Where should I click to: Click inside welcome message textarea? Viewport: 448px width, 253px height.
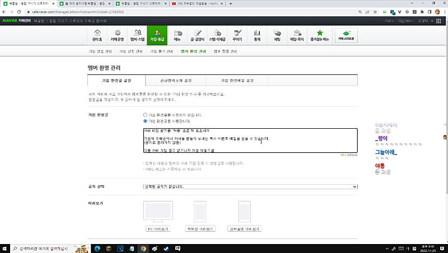[250, 140]
